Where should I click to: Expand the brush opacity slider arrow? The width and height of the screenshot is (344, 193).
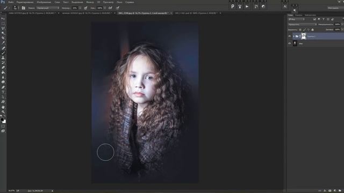80,8
